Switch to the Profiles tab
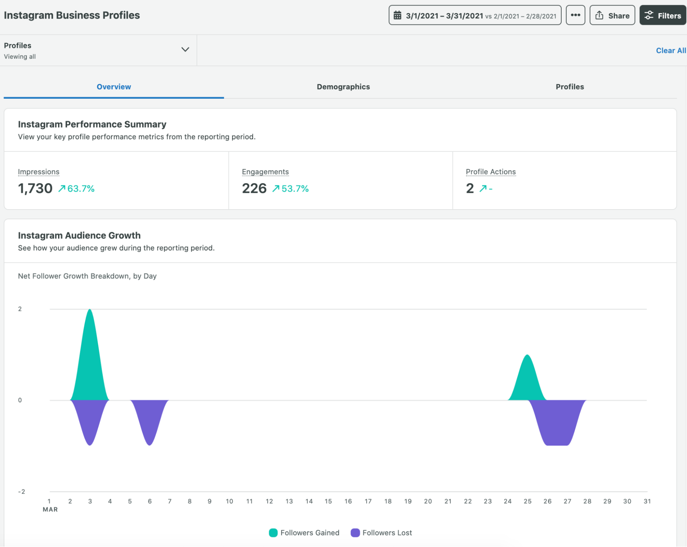The height and width of the screenshot is (547, 687). 569,87
